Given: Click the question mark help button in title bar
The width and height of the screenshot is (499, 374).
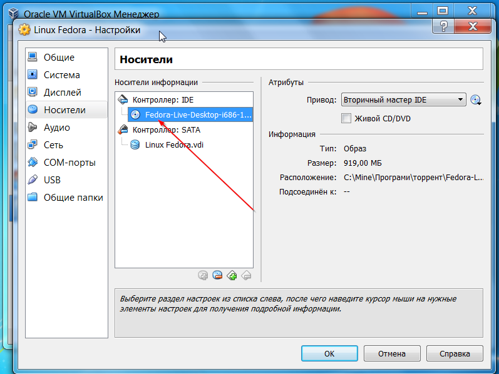Looking at the screenshot, I should pyautogui.click(x=443, y=27).
